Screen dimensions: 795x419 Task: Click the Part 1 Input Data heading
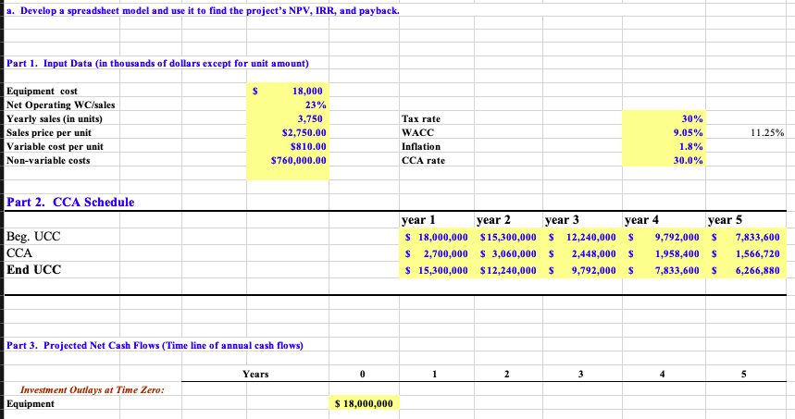pos(157,63)
